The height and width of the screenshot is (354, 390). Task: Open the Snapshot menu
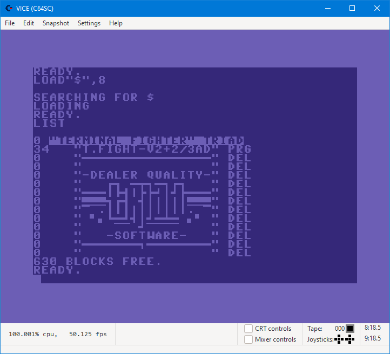pos(56,23)
